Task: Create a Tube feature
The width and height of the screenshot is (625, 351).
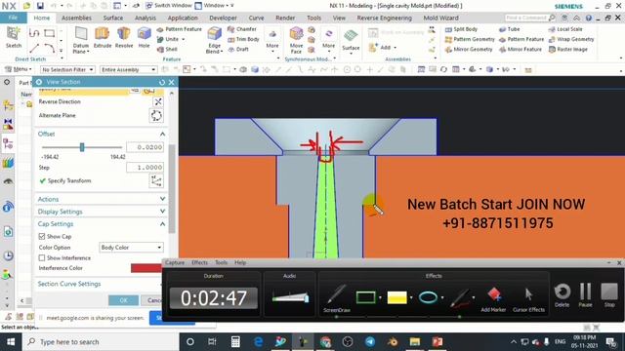Action: coord(510,29)
